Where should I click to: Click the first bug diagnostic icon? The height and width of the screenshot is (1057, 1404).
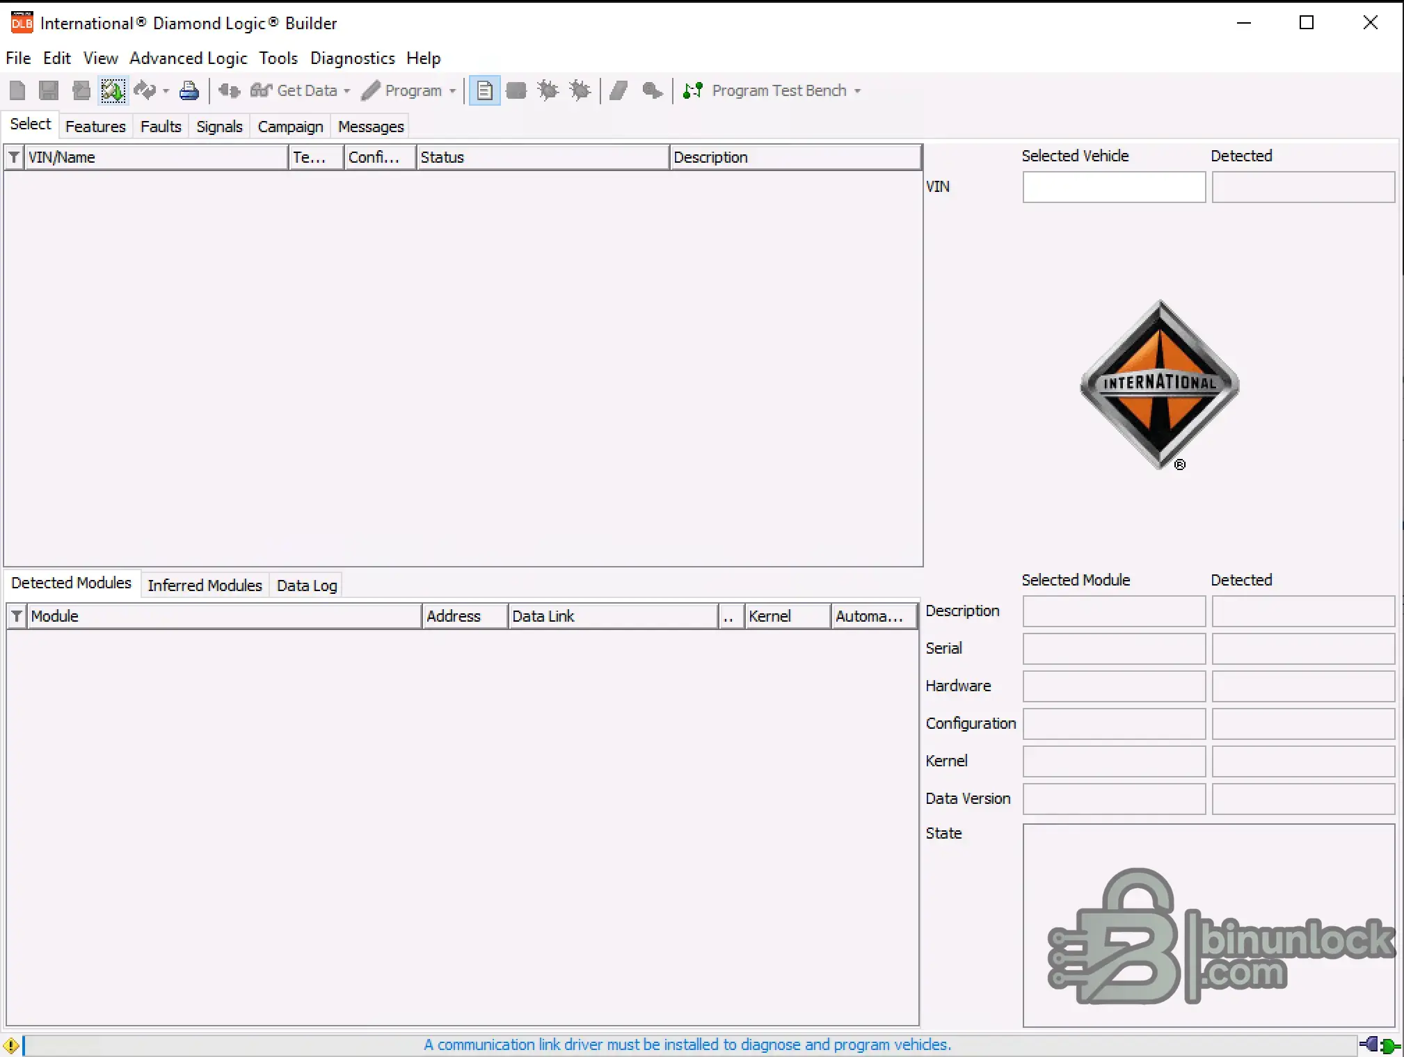(x=548, y=90)
